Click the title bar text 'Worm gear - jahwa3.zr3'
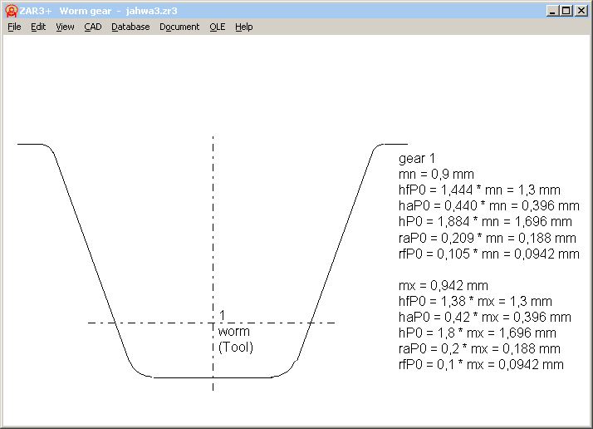Screen dimensions: 593x429 click(118, 11)
